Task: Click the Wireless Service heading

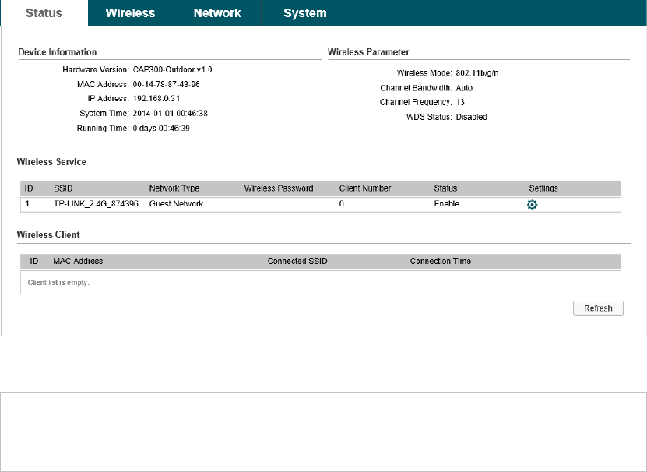Action: tap(51, 162)
